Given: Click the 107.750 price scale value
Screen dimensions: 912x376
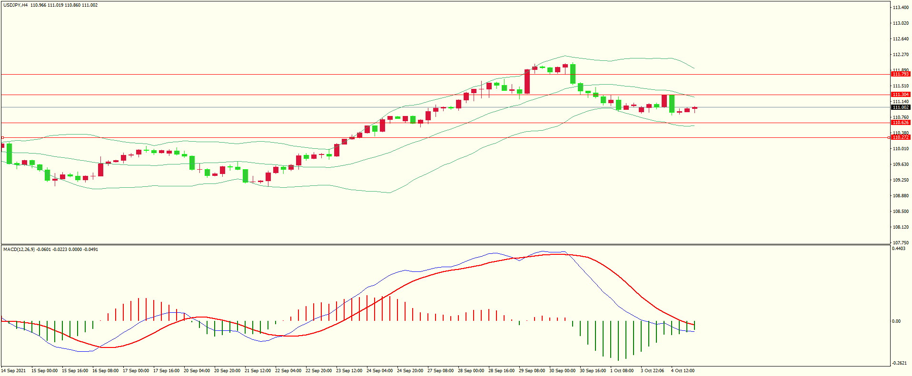Looking at the screenshot, I should click(901, 242).
